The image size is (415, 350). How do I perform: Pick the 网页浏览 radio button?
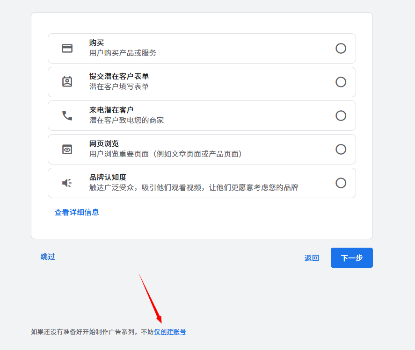click(341, 150)
